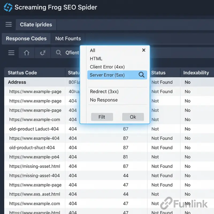
Task: Switch to the Not Founts tab
Action: (68, 39)
